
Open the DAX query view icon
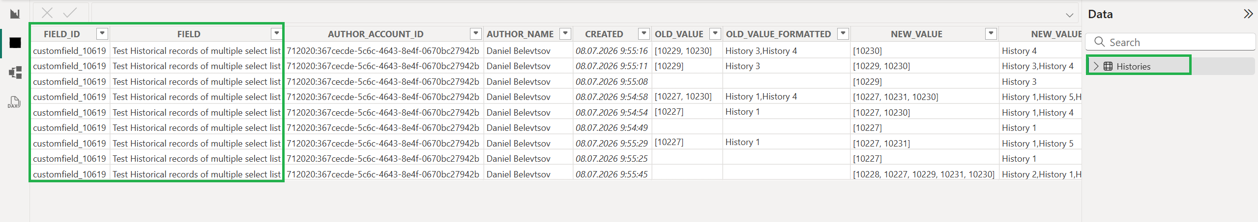(15, 102)
